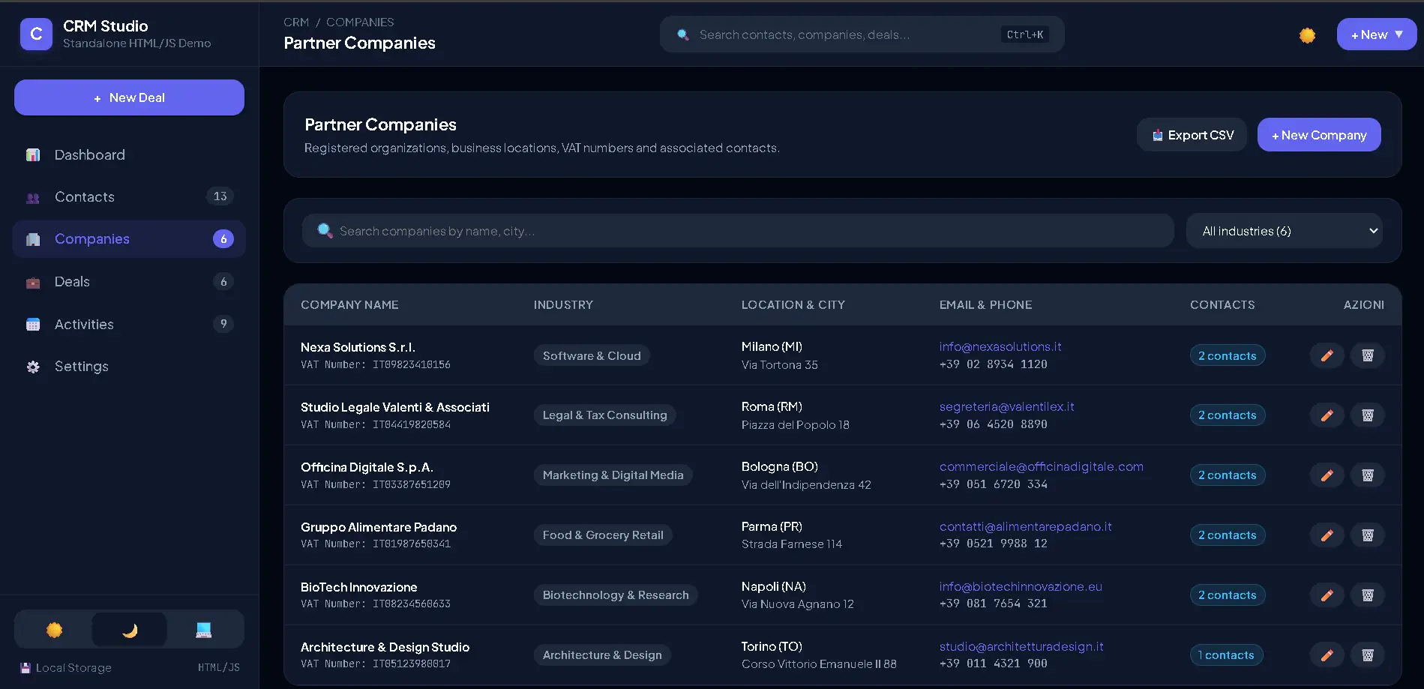This screenshot has width=1424, height=689.
Task: Edit Nexa Solutions S.r.l. with pencil icon
Action: coord(1327,355)
